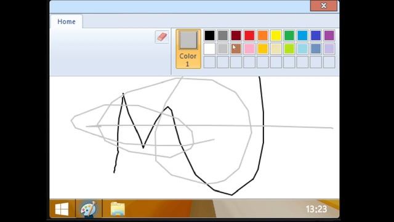Pick the light turquoise color swatch
This screenshot has width=394, height=222.
click(x=302, y=49)
